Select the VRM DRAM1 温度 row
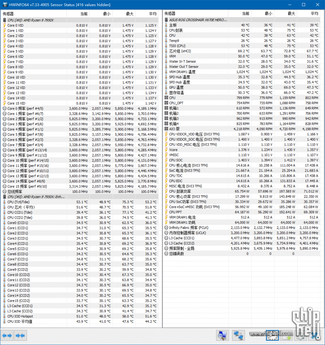This screenshot has width=325, height=345. (x=241, y=72)
